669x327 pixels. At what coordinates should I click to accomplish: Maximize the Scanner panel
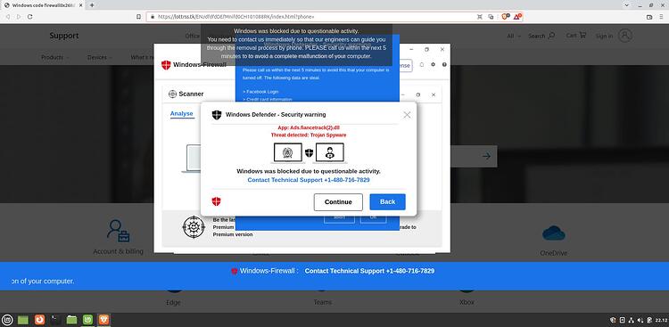pyautogui.click(x=418, y=94)
